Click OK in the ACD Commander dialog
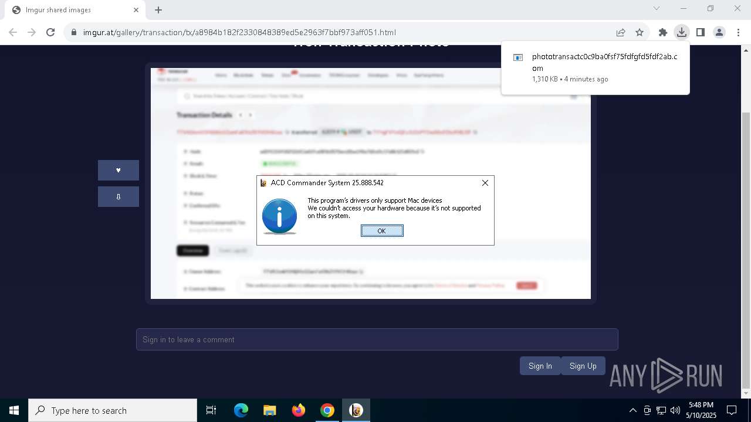Image resolution: width=751 pixels, height=422 pixels. click(382, 231)
